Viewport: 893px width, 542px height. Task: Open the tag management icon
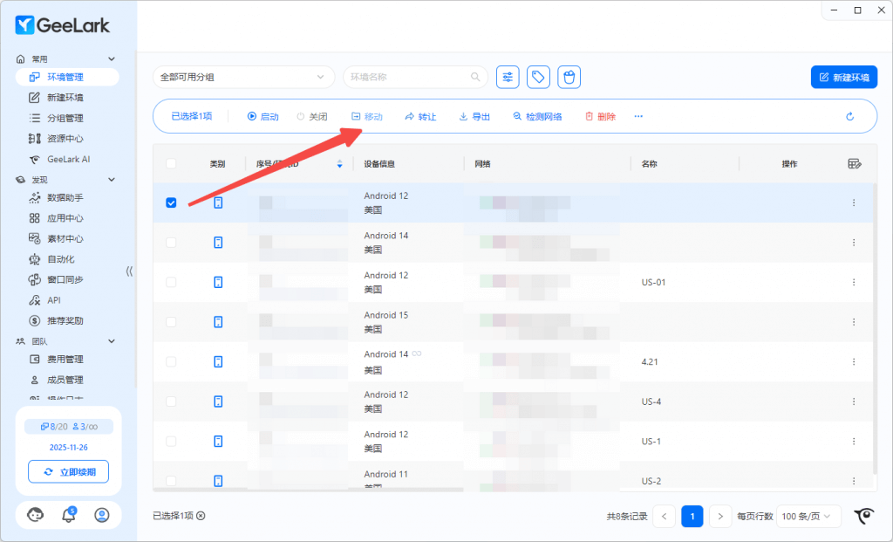click(x=539, y=77)
